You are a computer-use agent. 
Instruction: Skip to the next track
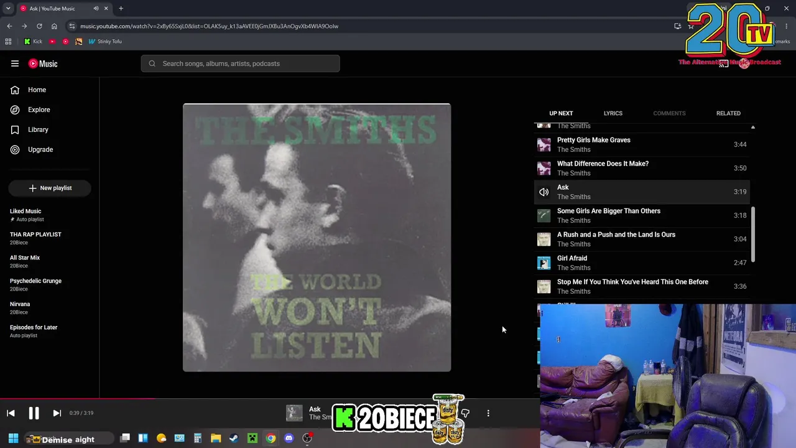point(57,413)
